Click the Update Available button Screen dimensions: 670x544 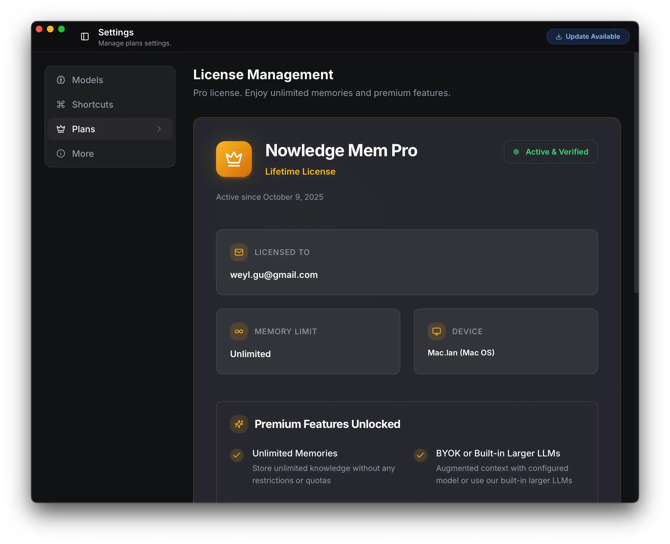click(588, 37)
